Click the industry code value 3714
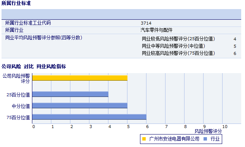Screen dimensions: 245x147 click(146, 23)
